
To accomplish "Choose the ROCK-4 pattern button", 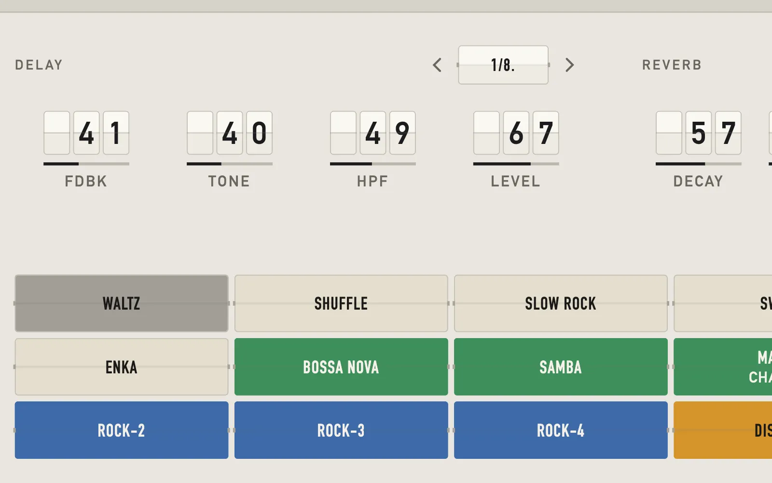I will (561, 430).
